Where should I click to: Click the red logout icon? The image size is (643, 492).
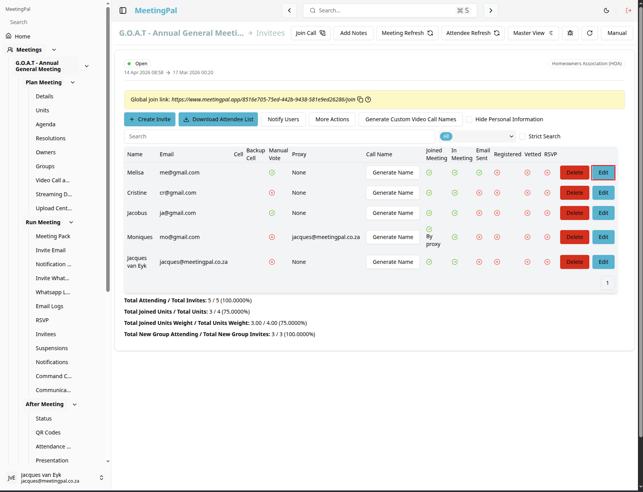(629, 10)
